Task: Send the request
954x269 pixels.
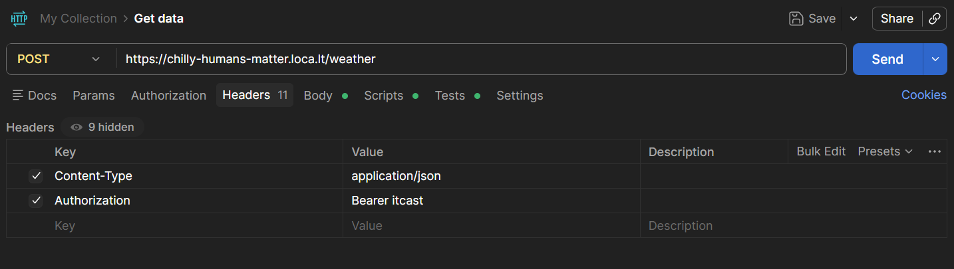Action: [x=887, y=59]
